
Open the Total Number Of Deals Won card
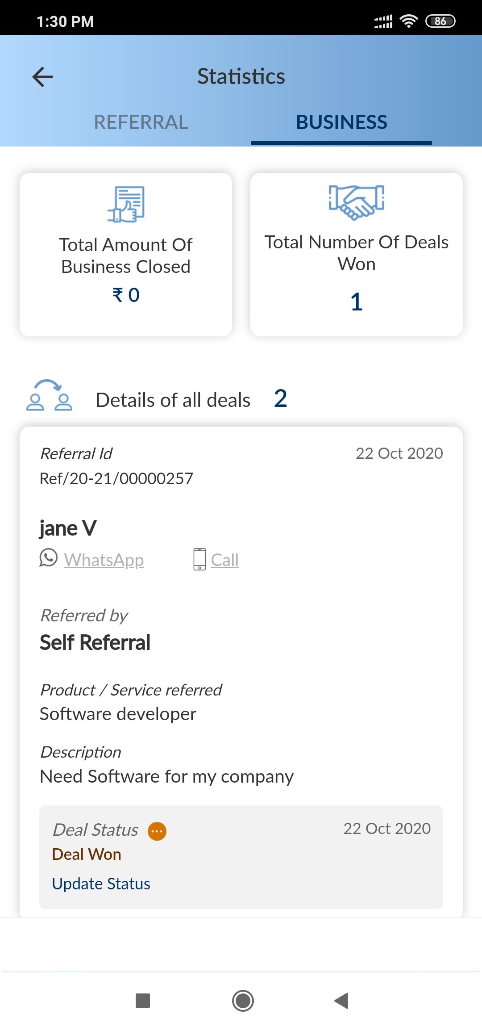[356, 255]
